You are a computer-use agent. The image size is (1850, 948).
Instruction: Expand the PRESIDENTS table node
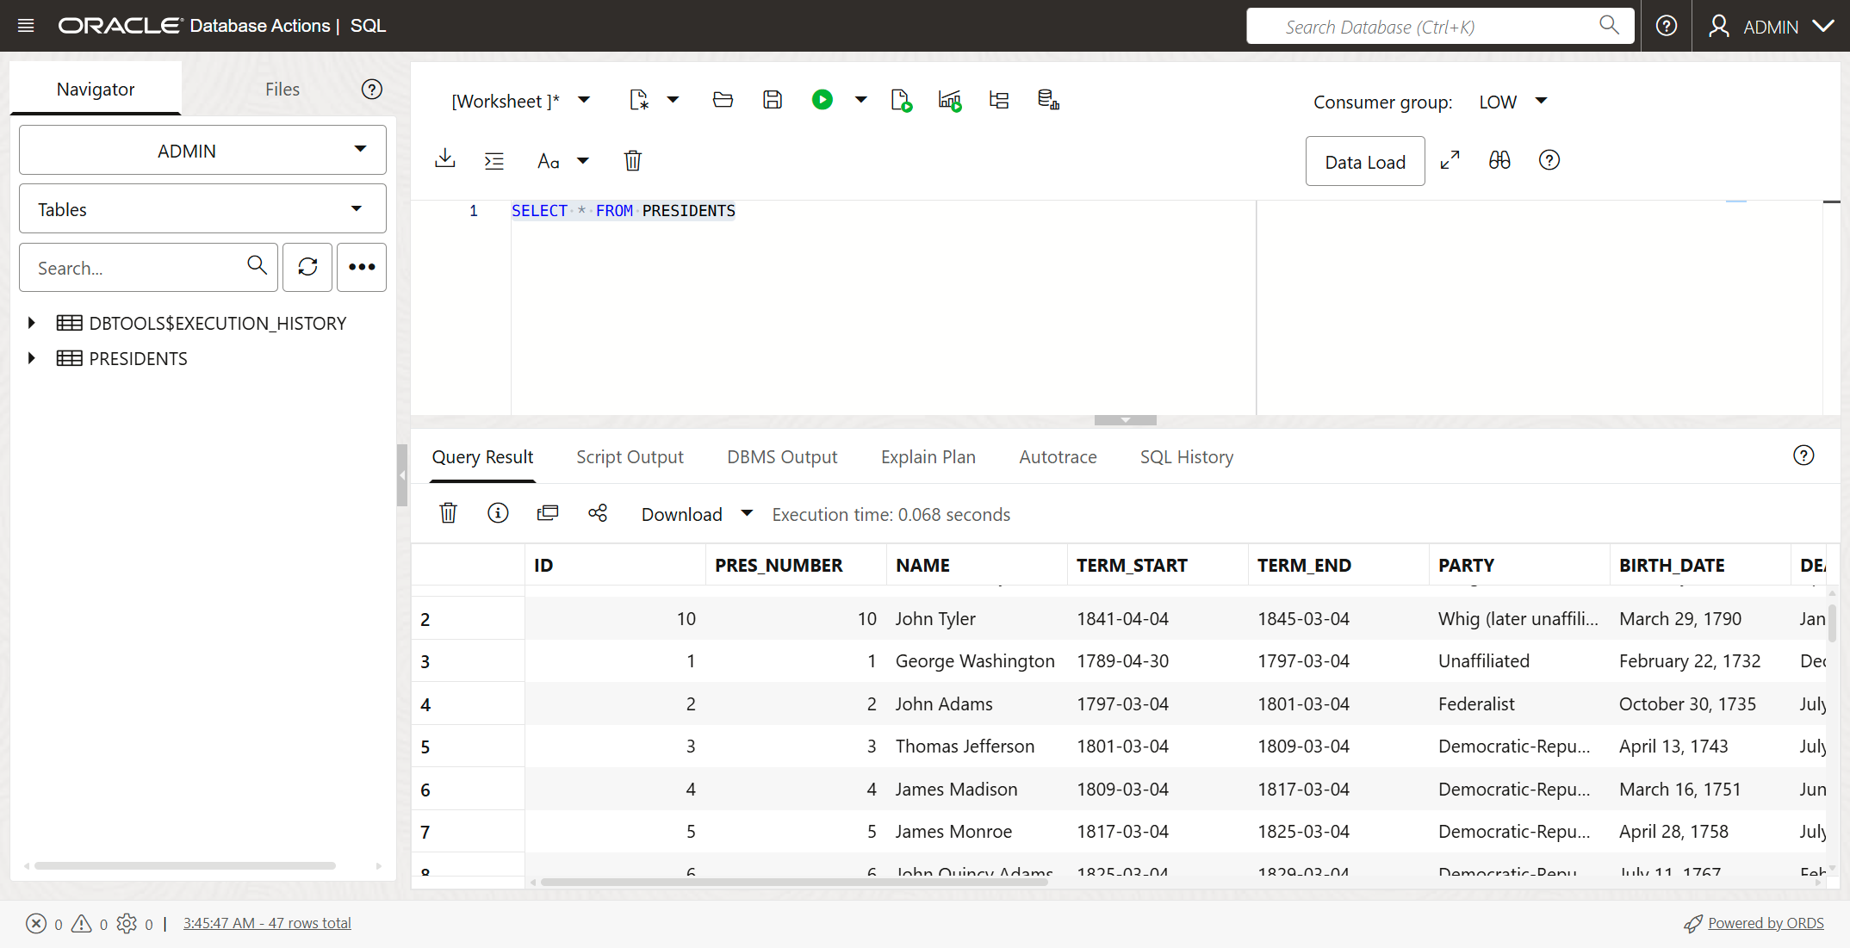[x=32, y=358]
